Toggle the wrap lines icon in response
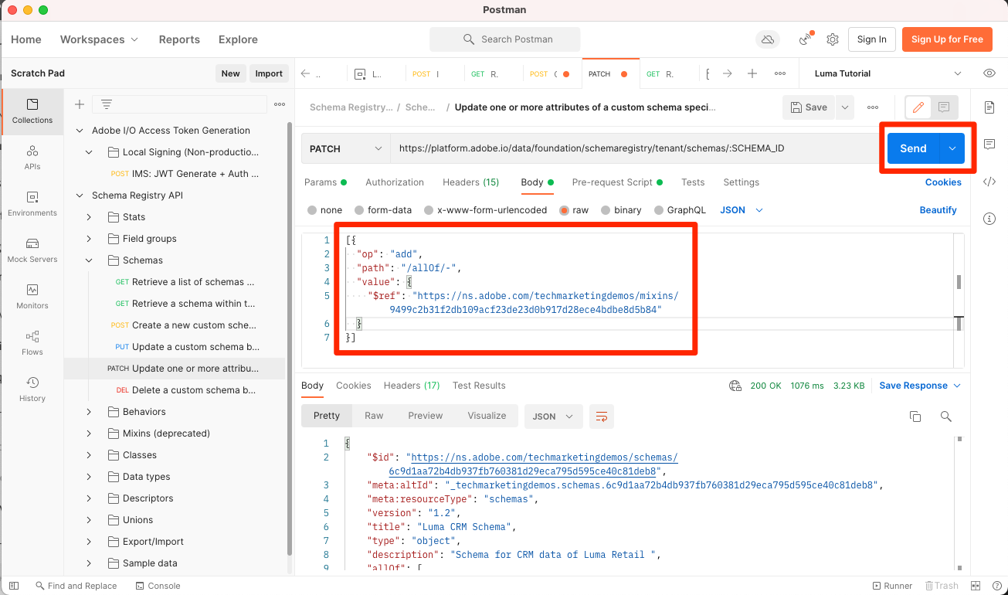The height and width of the screenshot is (595, 1008). (601, 416)
